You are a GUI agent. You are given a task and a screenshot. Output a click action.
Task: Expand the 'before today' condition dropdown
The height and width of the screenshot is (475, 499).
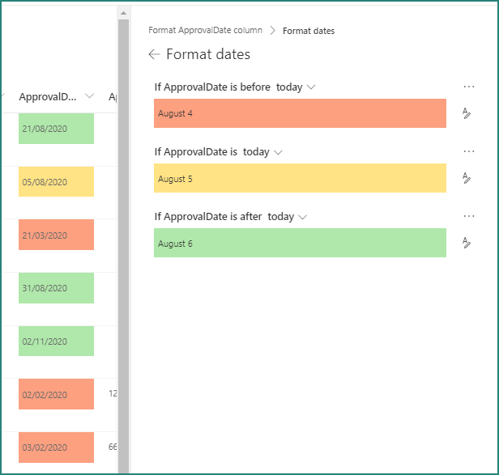pos(312,87)
